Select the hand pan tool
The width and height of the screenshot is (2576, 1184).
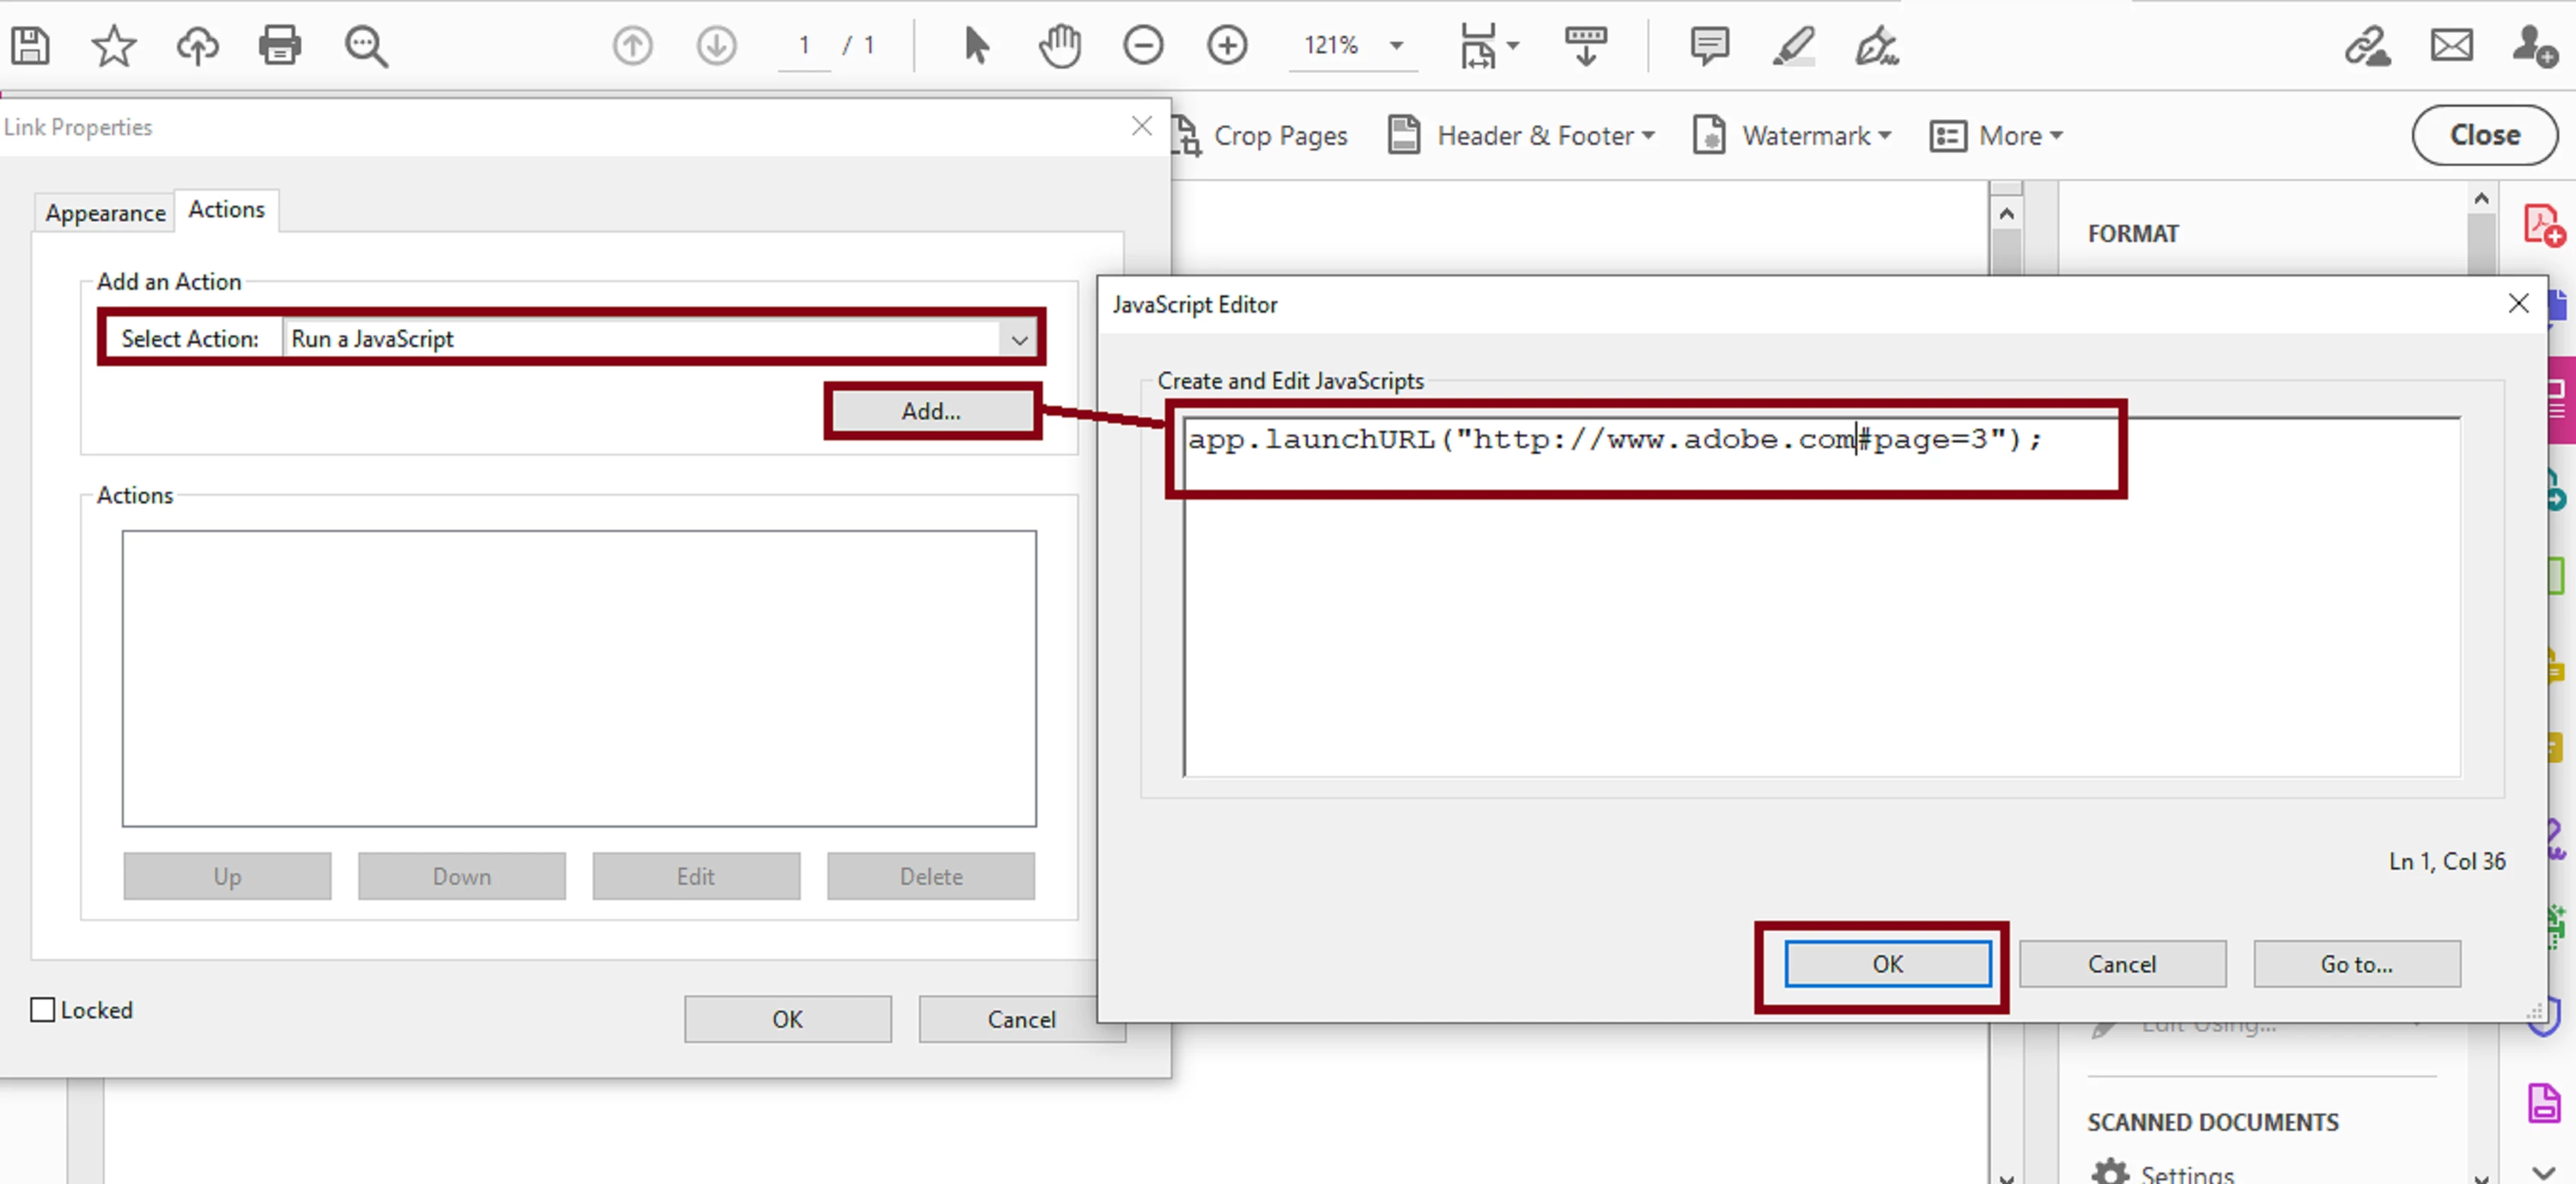pos(1059,45)
